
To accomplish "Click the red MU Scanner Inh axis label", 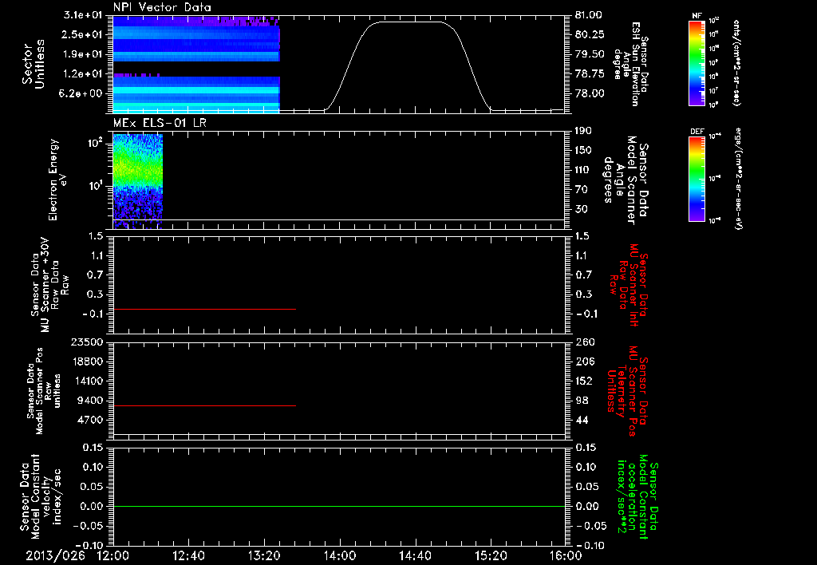I will click(x=629, y=284).
